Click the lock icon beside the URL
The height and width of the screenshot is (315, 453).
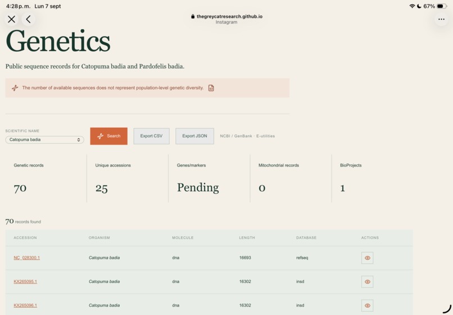coord(193,16)
